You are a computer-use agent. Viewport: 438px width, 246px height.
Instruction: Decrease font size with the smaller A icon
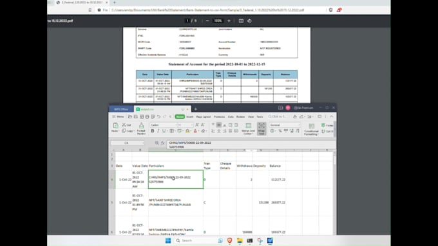point(203,125)
